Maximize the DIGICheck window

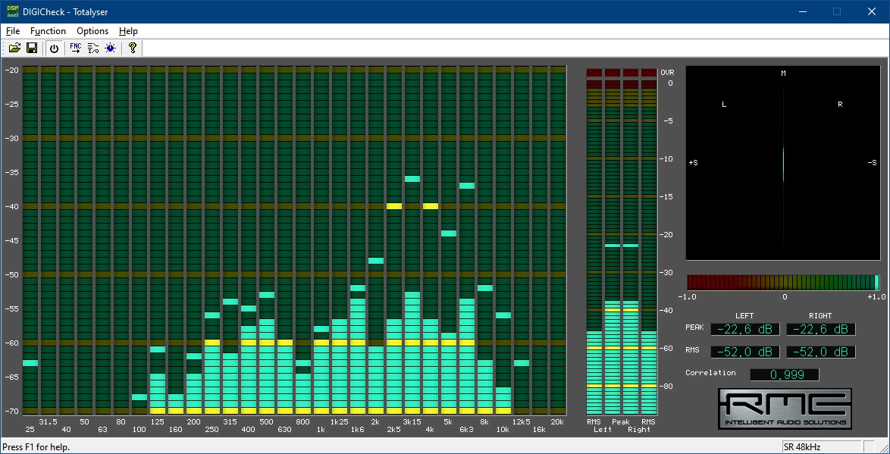837,11
